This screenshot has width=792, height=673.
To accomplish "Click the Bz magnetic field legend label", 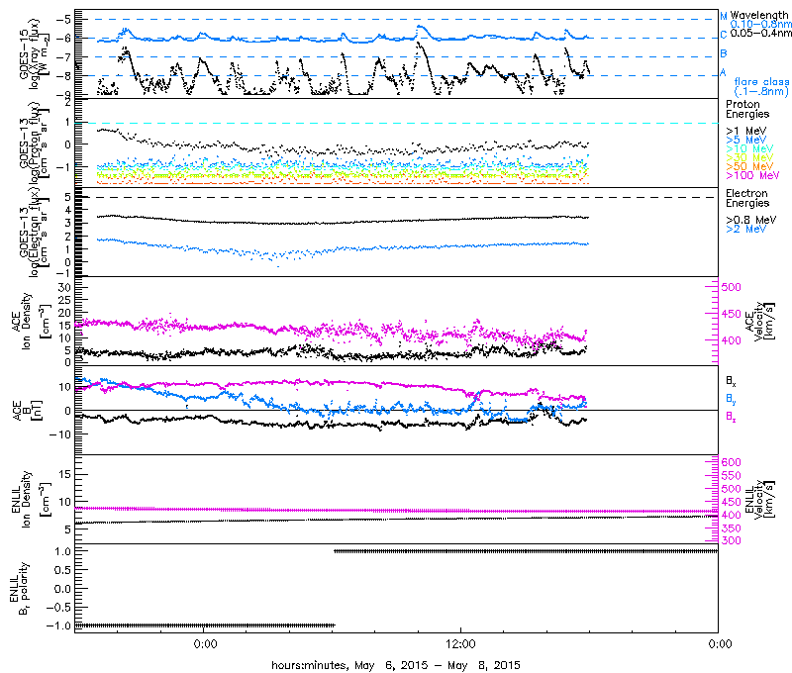I will point(731,417).
